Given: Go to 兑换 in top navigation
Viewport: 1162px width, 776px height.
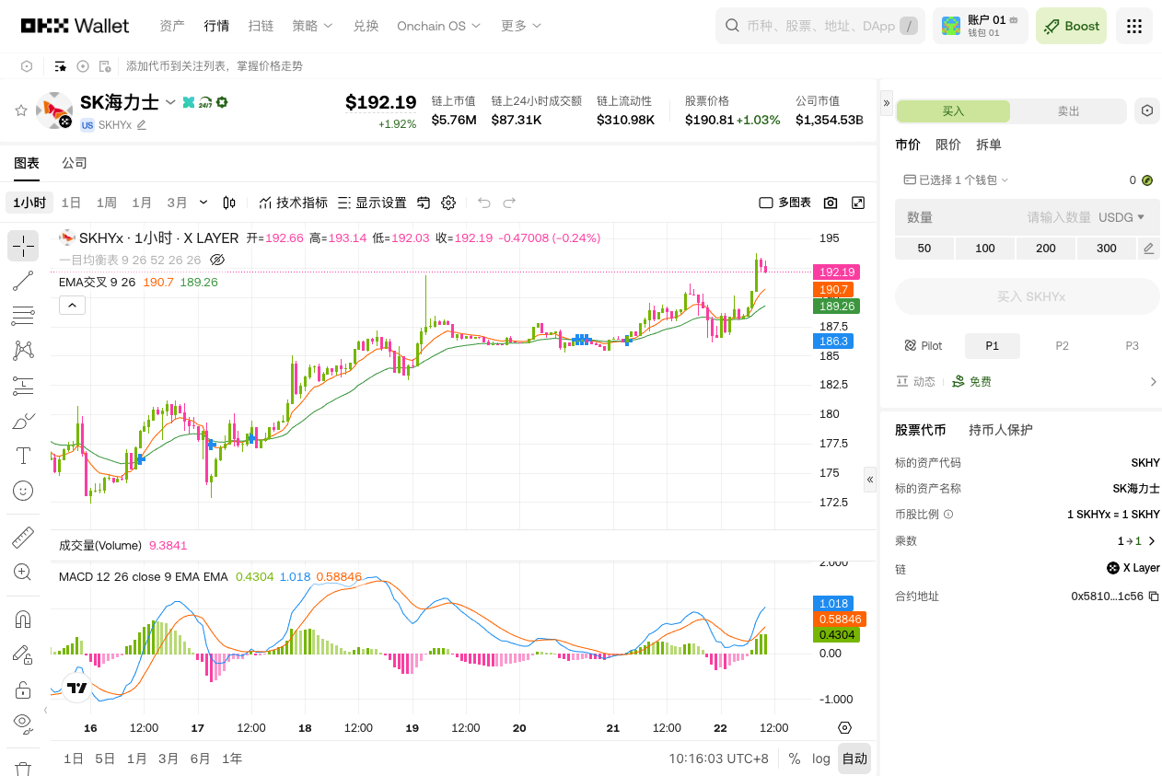Looking at the screenshot, I should tap(366, 26).
